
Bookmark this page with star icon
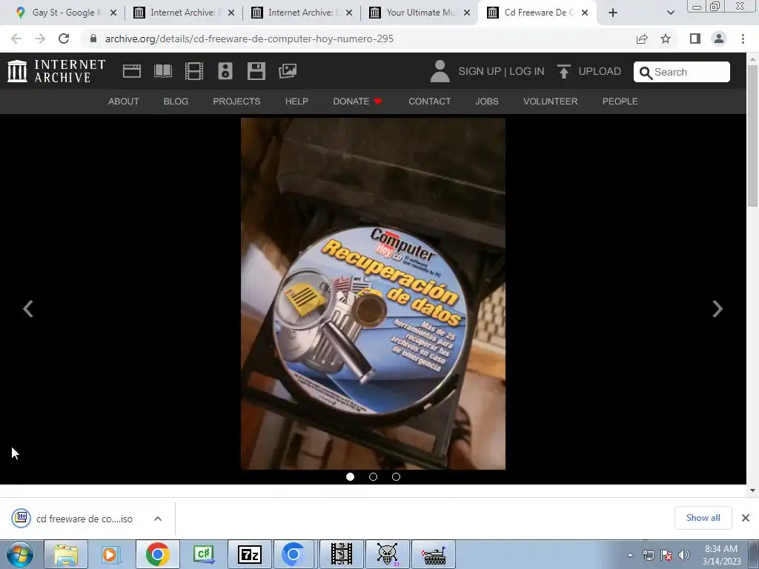(666, 39)
